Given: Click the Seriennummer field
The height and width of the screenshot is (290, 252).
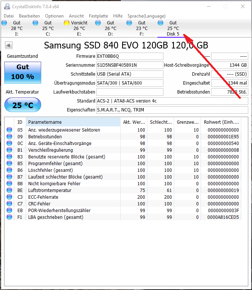Looking at the screenshot, I should [x=130, y=65].
